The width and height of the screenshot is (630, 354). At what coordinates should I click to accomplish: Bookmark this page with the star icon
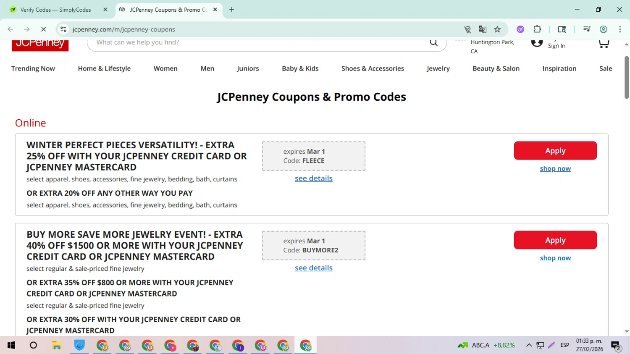[x=498, y=29]
